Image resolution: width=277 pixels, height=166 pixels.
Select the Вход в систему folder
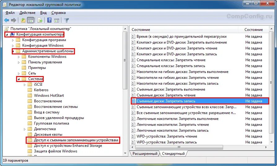pos(47,112)
